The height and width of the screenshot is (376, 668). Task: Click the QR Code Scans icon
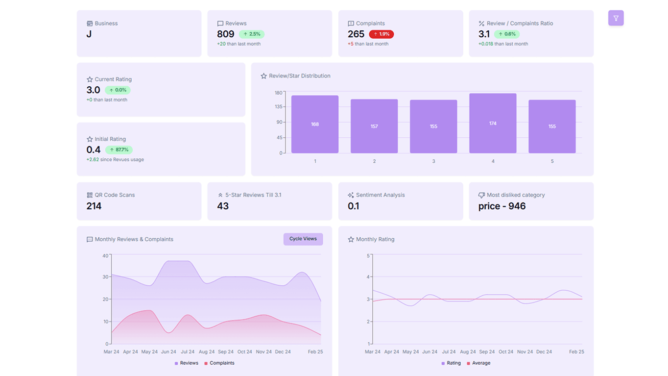[89, 195]
